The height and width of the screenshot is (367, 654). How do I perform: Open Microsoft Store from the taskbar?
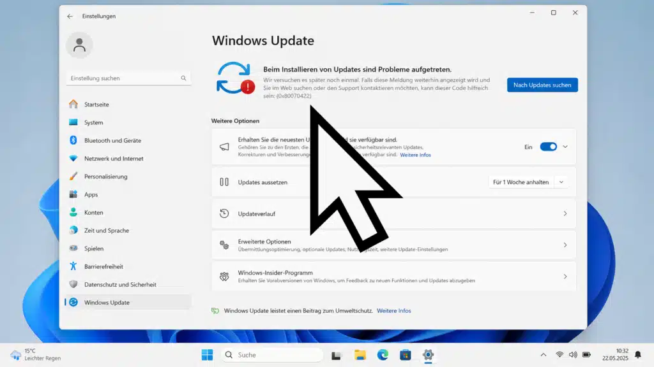[x=406, y=355]
